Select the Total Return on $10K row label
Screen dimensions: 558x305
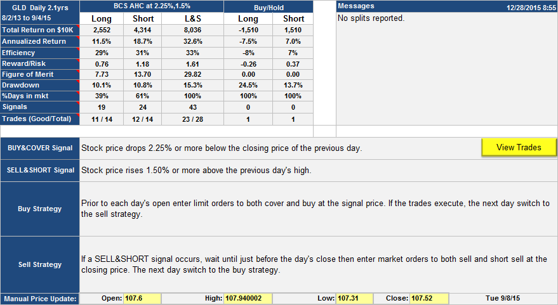pyautogui.click(x=38, y=30)
